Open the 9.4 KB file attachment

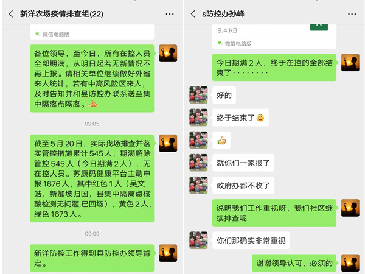[x=274, y=36]
